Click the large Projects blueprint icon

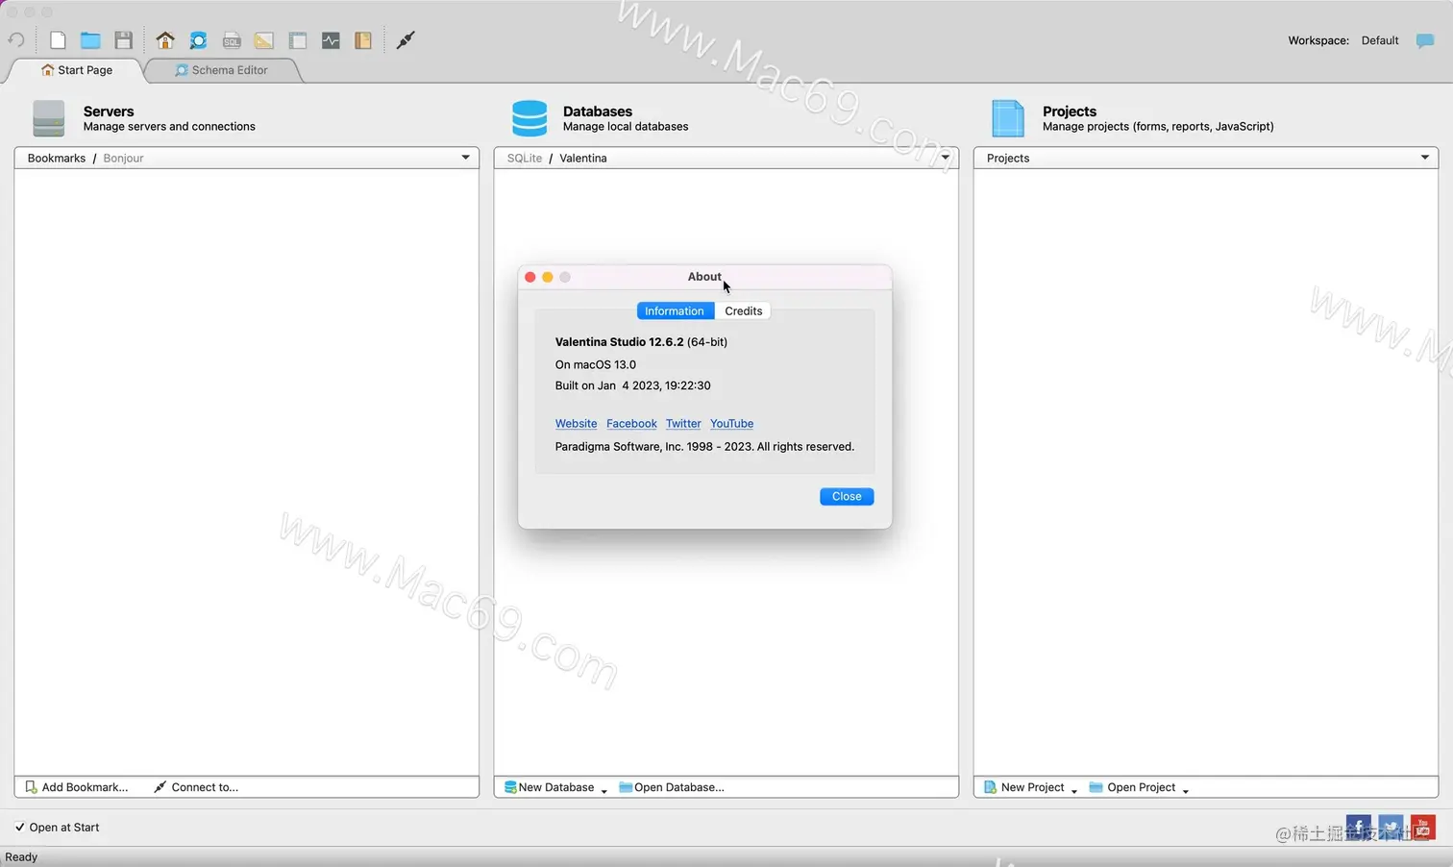pyautogui.click(x=1008, y=118)
